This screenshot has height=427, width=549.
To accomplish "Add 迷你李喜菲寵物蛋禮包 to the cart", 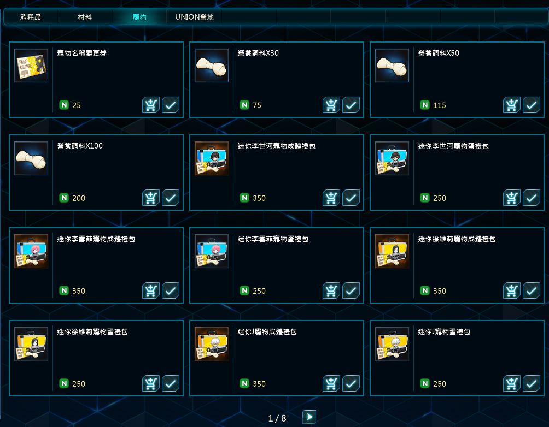I will (x=331, y=290).
